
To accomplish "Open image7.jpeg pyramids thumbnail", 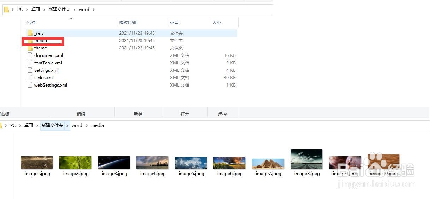I will (268, 163).
